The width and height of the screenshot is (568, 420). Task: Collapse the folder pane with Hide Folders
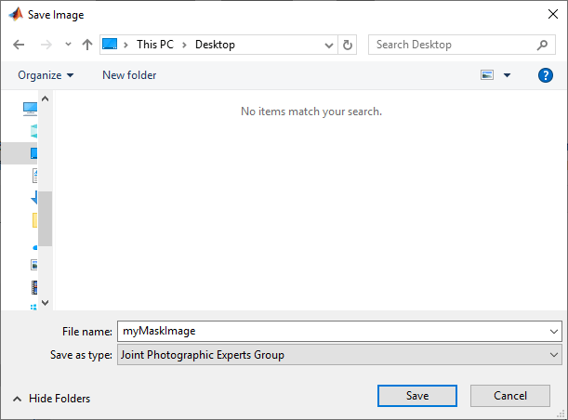coord(51,399)
